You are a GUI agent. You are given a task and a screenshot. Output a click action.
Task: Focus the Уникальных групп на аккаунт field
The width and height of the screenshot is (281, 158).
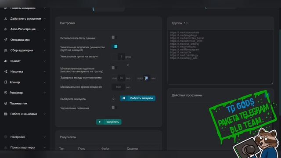[x=121, y=57]
